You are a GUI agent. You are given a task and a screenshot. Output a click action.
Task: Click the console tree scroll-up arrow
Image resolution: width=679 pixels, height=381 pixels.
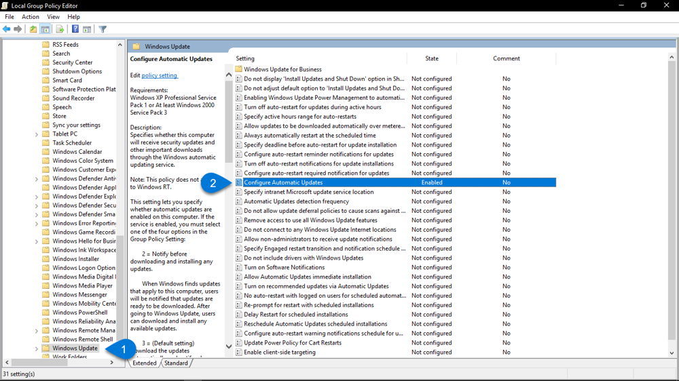pos(120,45)
